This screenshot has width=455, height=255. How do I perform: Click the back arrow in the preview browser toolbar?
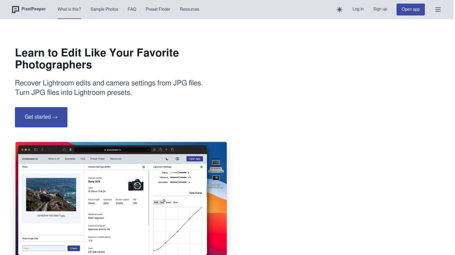(x=43, y=150)
